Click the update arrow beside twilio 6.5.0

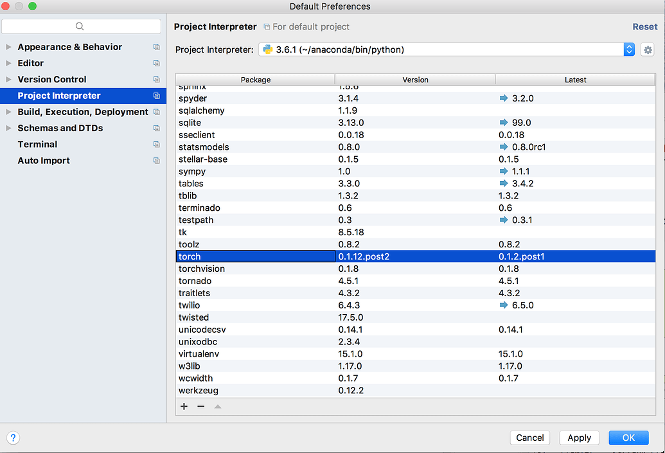[503, 305]
